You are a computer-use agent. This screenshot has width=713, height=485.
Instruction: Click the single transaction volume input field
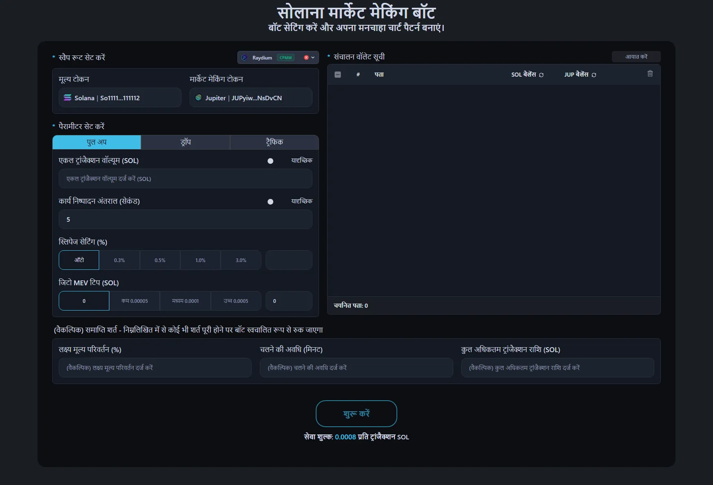pyautogui.click(x=186, y=179)
